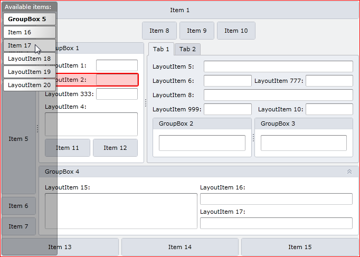Select LayoutItem 18 in Available items
The image size is (360, 257).
point(30,59)
